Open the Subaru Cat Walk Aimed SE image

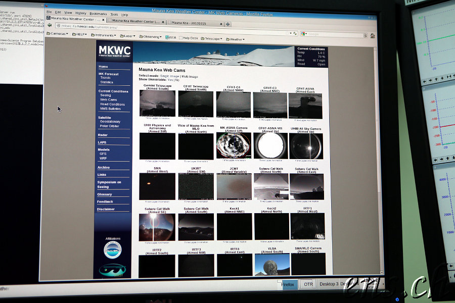[x=157, y=227]
